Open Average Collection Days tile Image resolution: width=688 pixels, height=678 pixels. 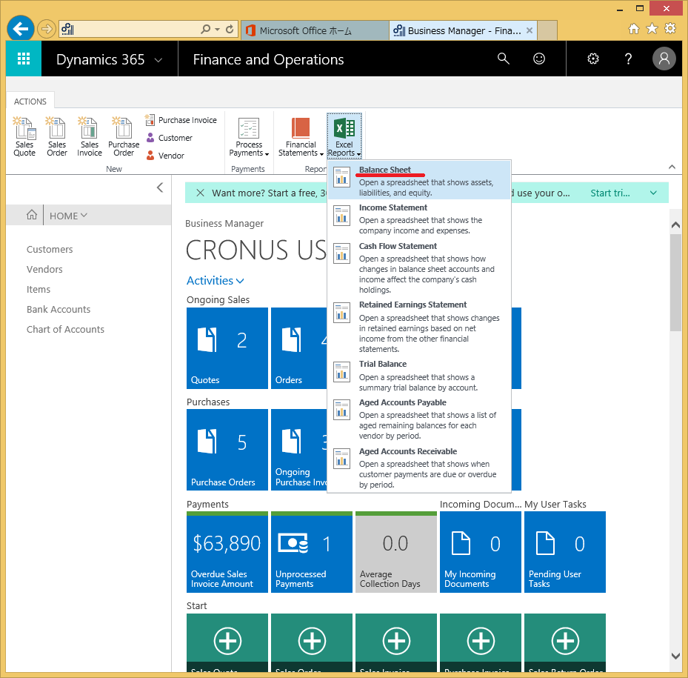click(395, 552)
